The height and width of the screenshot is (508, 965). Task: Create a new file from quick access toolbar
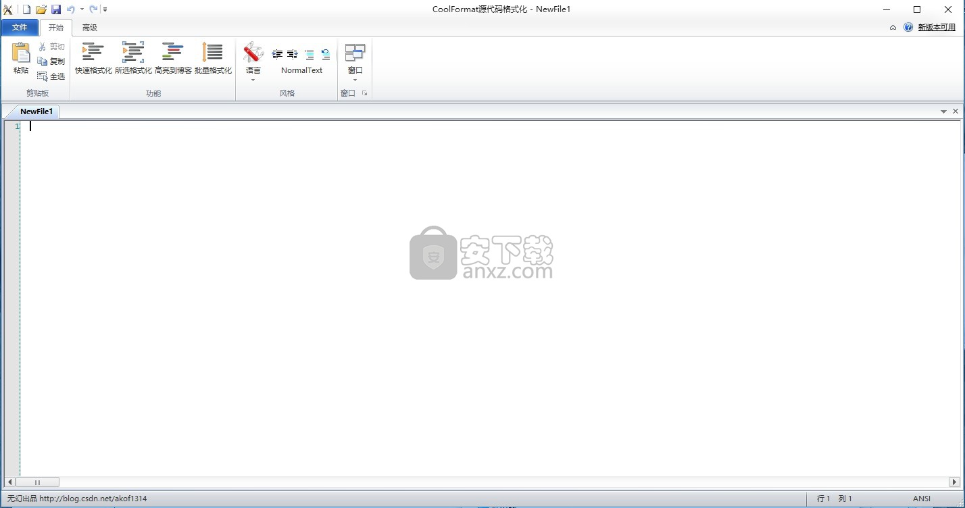pos(26,9)
